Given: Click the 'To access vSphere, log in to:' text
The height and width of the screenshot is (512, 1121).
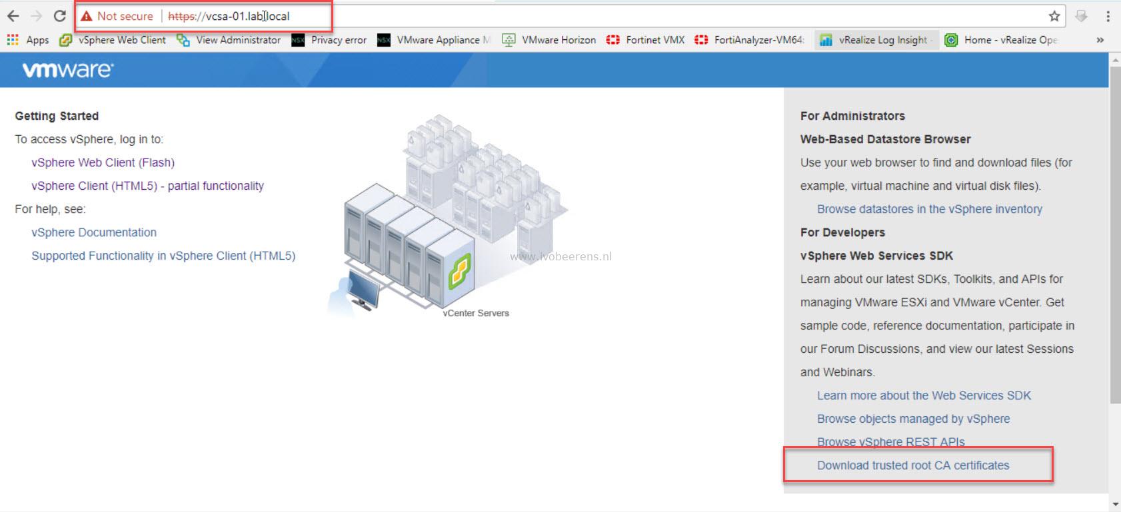Looking at the screenshot, I should pyautogui.click(x=89, y=139).
